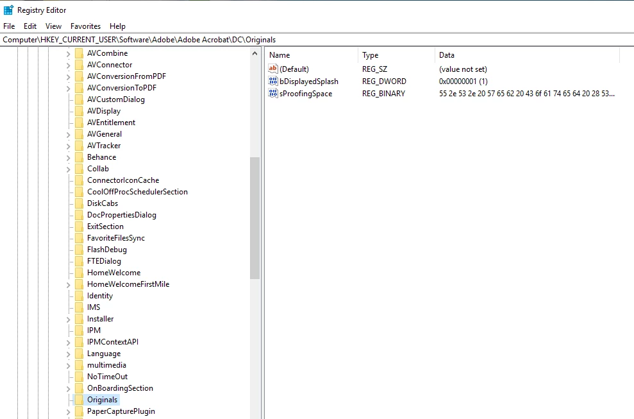Click the AVEntitlement folder icon
This screenshot has height=419, width=634.
click(79, 123)
